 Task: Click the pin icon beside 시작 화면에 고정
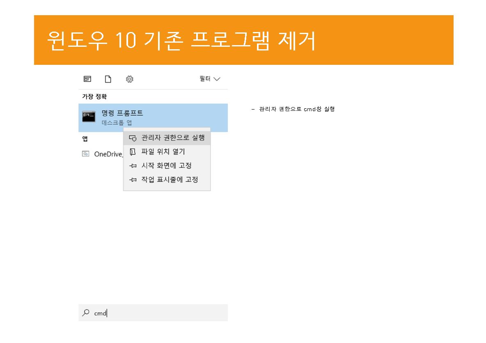[132, 166]
